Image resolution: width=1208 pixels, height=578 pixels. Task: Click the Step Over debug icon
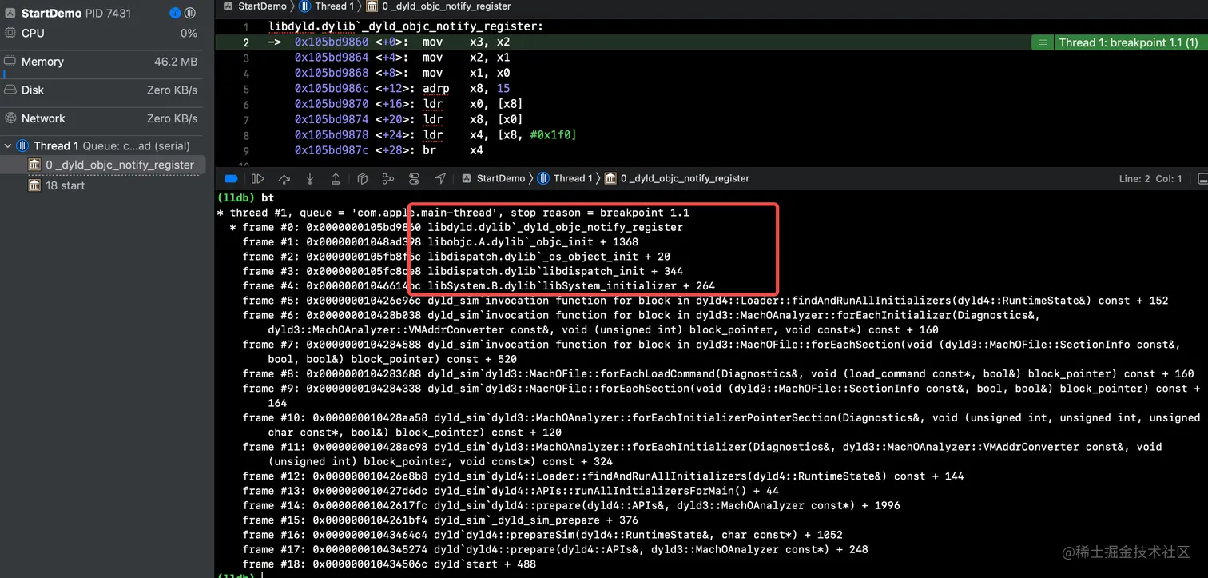(x=284, y=179)
